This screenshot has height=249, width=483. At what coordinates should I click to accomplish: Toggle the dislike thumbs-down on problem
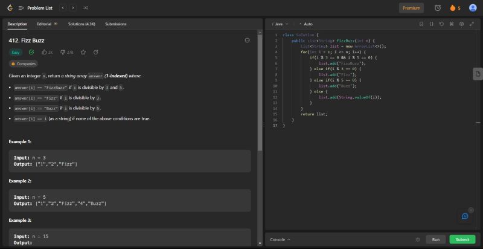pyautogui.click(x=63, y=53)
